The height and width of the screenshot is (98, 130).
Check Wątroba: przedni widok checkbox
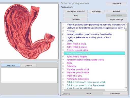click(63, 69)
